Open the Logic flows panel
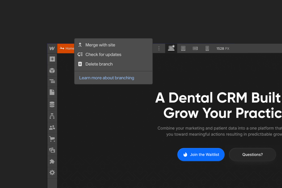282x188 pixels. (52, 116)
